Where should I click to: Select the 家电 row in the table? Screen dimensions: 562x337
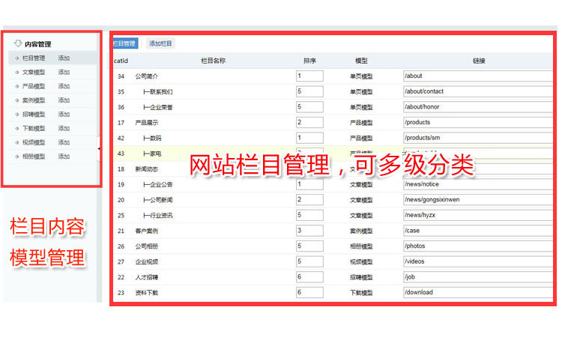tap(333, 154)
